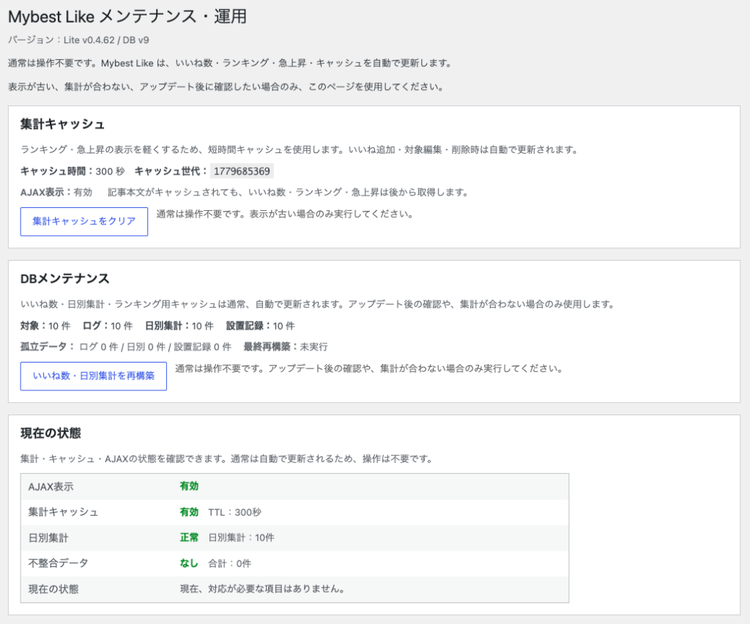Screen dimensions: 750x624
Task: Click the AJAX表示：有効 label in cache section
Action: [x=56, y=192]
